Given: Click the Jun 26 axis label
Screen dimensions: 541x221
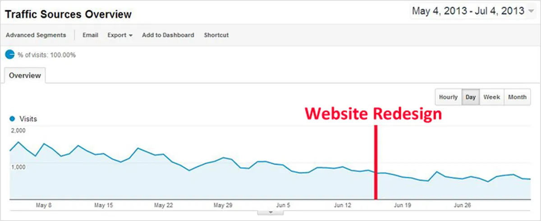Looking at the screenshot, I should (x=462, y=205).
